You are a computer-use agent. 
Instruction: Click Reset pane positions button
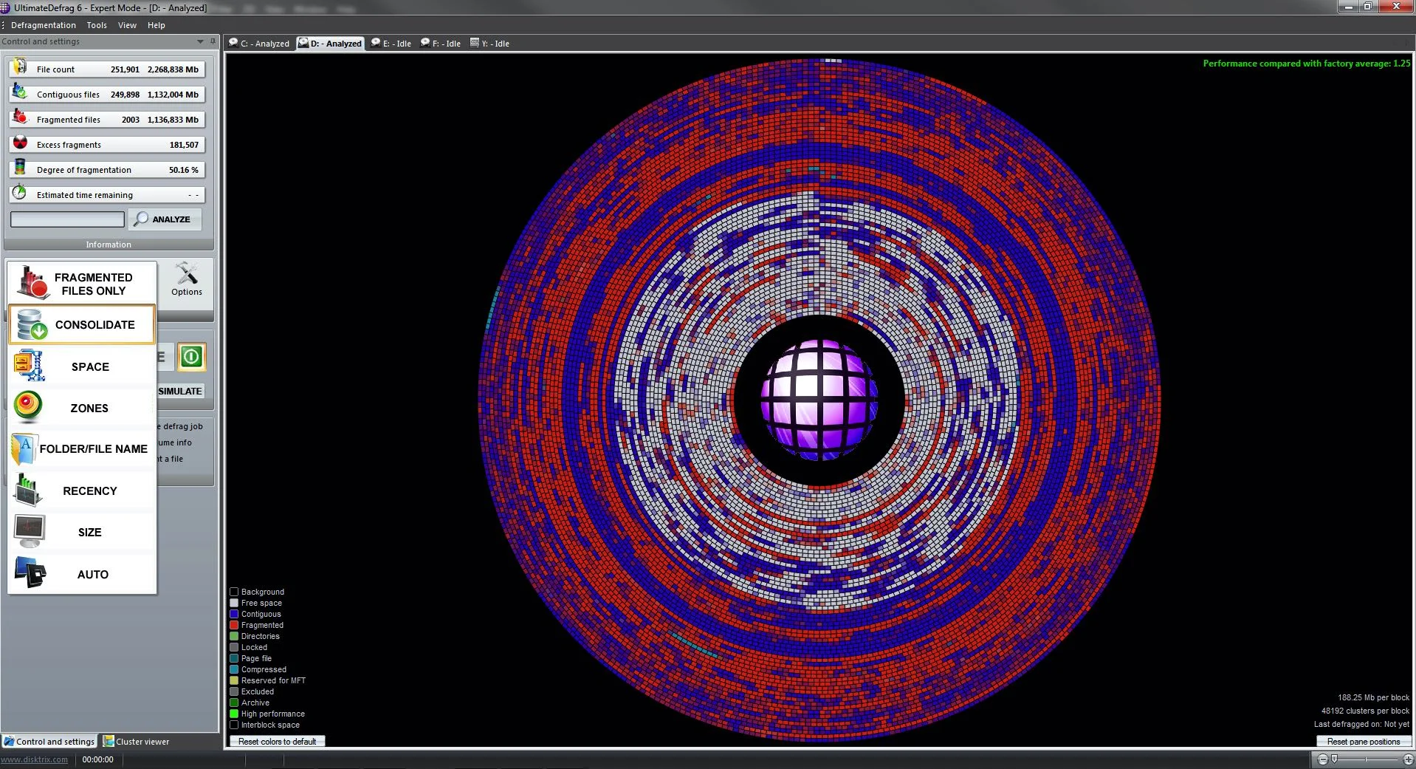tap(1364, 742)
